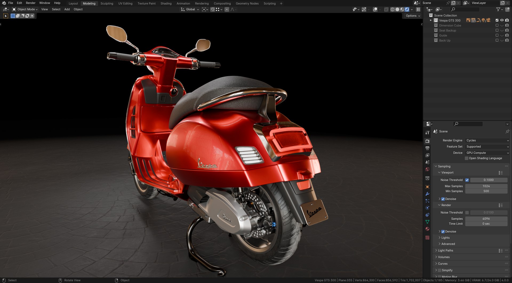This screenshot has width=512, height=283.
Task: Switch viewport shading to Solid
Action: (397, 9)
